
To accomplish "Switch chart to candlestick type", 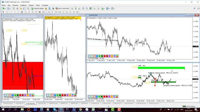I will pos(76,8).
